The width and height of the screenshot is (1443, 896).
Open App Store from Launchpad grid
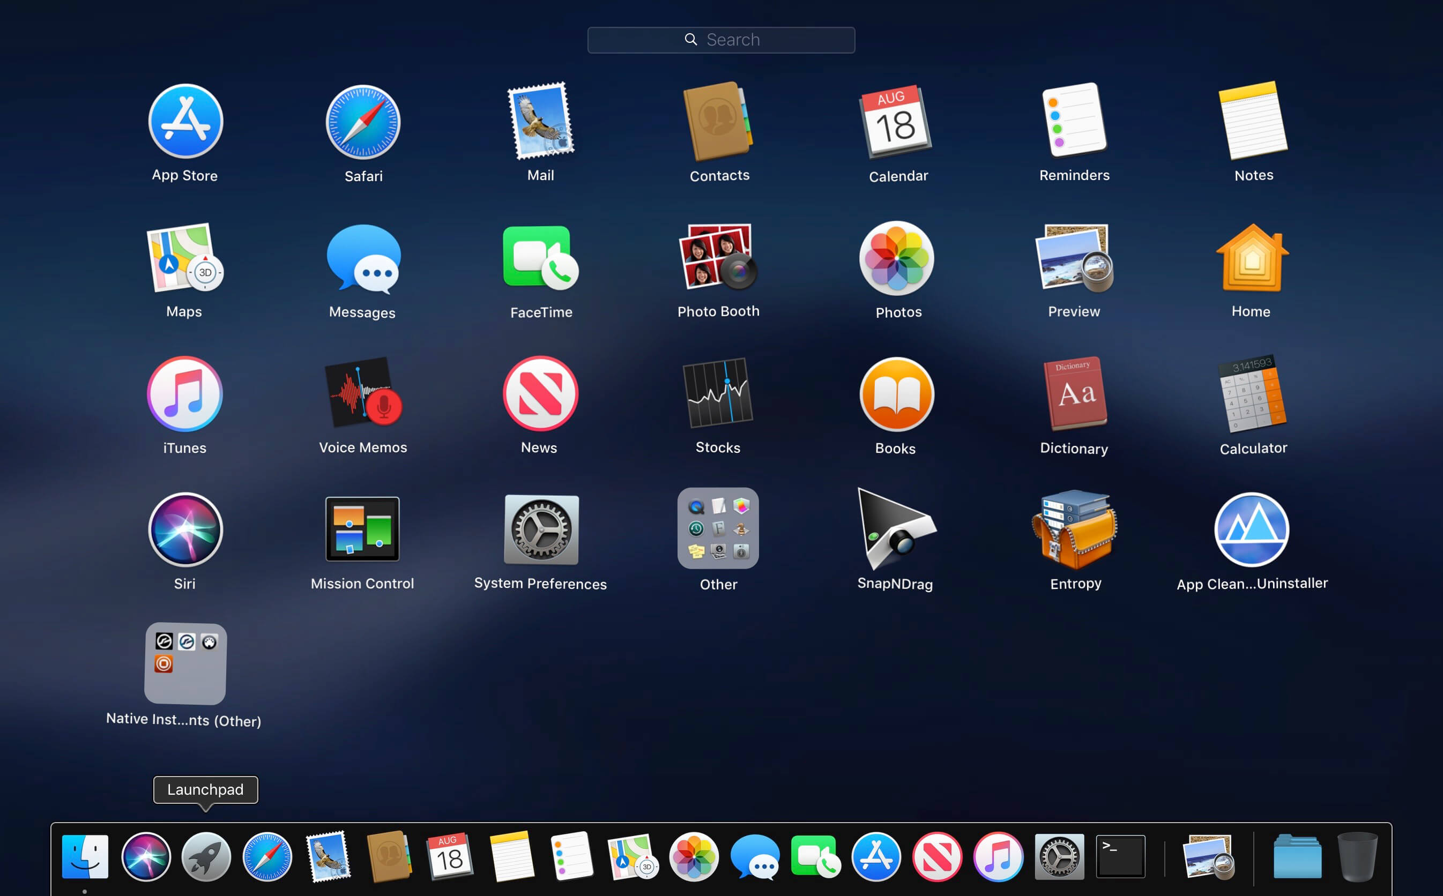pos(185,121)
